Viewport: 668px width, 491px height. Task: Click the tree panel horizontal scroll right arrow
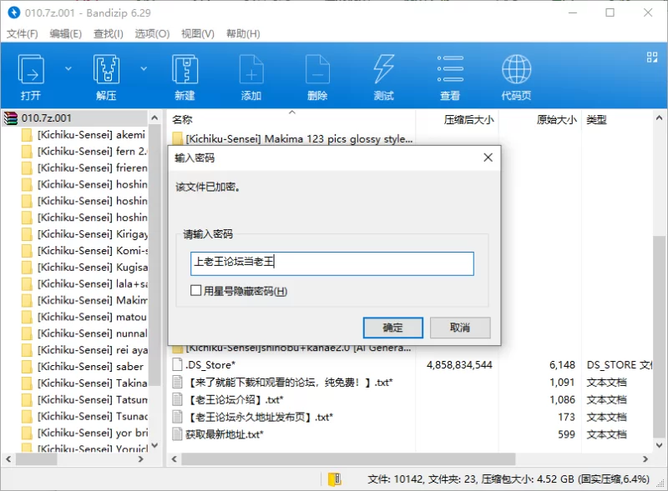coord(141,459)
